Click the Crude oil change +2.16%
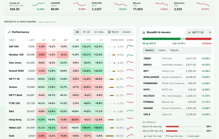Screen dimensions: 219x139 point(41,9)
